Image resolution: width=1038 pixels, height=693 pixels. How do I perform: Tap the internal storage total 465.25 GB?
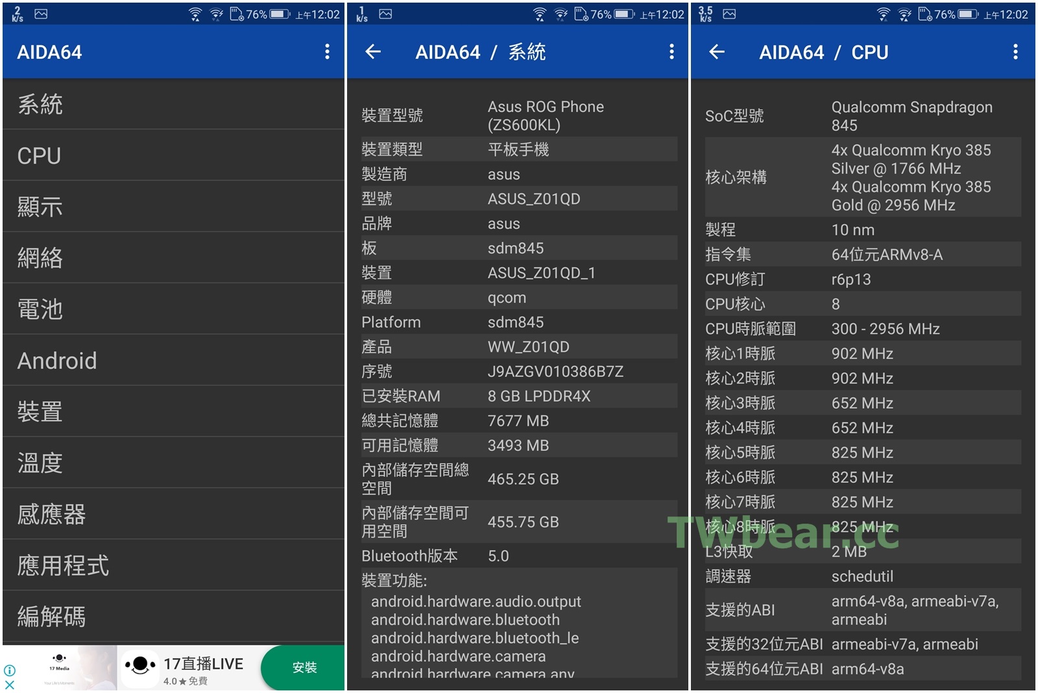pos(523,479)
